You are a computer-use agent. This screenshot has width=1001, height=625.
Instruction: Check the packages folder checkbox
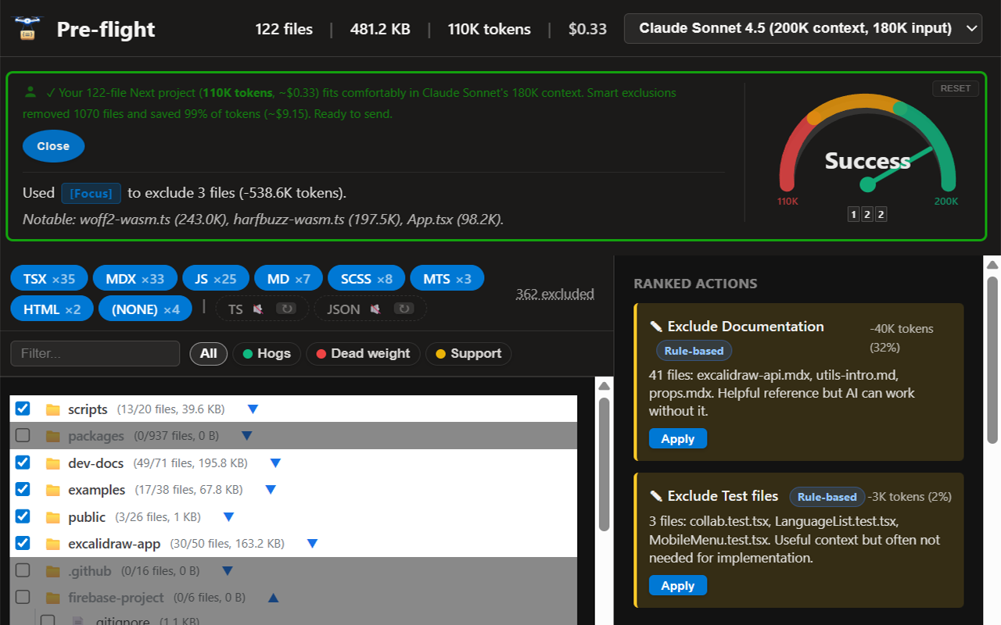click(x=23, y=435)
